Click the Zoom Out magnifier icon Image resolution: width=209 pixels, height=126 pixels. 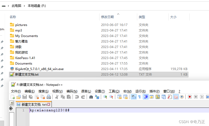click(111, 97)
